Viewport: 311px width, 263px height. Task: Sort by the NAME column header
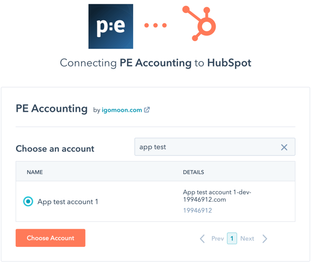coord(35,172)
